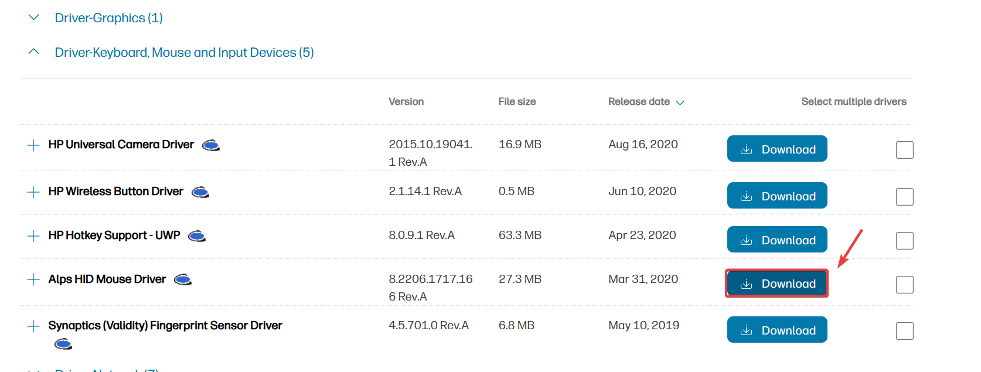Click the disc icon beside HP Hotkey Support - UWP
The width and height of the screenshot is (981, 372).
point(197,236)
